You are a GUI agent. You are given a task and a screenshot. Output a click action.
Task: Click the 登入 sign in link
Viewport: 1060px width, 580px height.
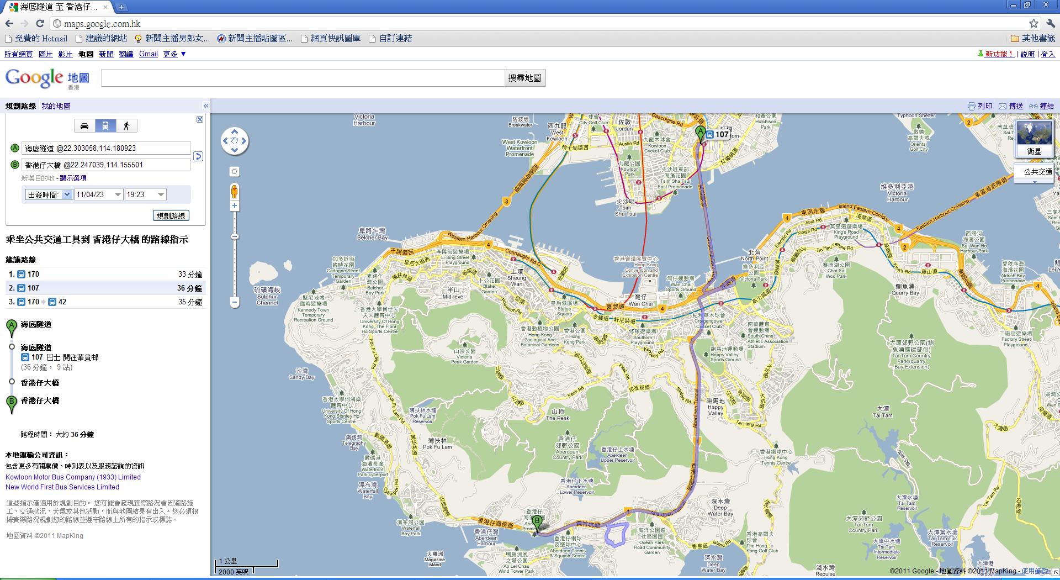1047,54
